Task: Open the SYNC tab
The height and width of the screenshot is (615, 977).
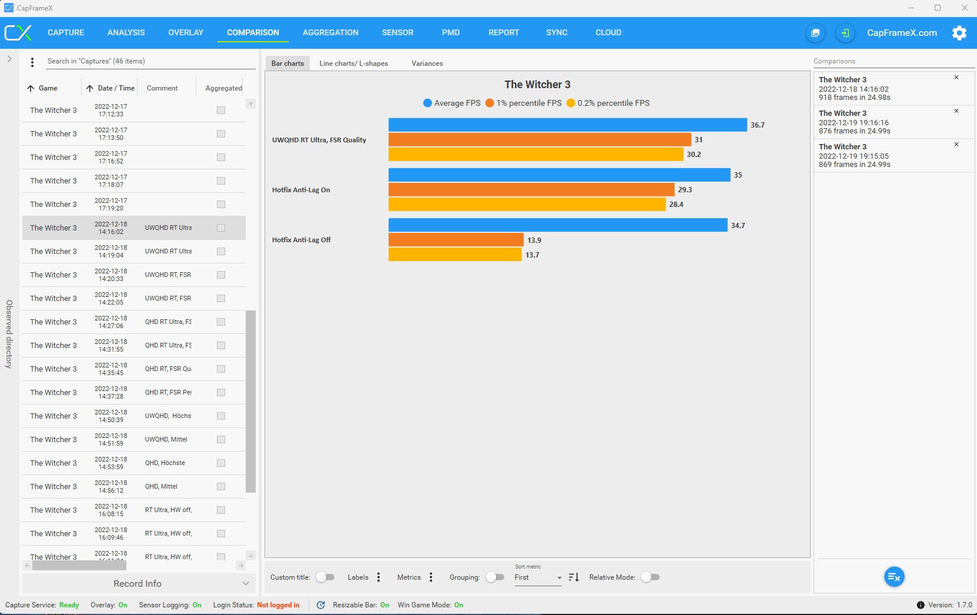Action: click(x=557, y=32)
